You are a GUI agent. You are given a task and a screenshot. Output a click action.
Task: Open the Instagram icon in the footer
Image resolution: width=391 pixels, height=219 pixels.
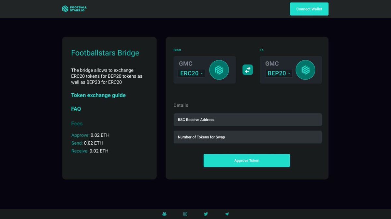(x=185, y=214)
